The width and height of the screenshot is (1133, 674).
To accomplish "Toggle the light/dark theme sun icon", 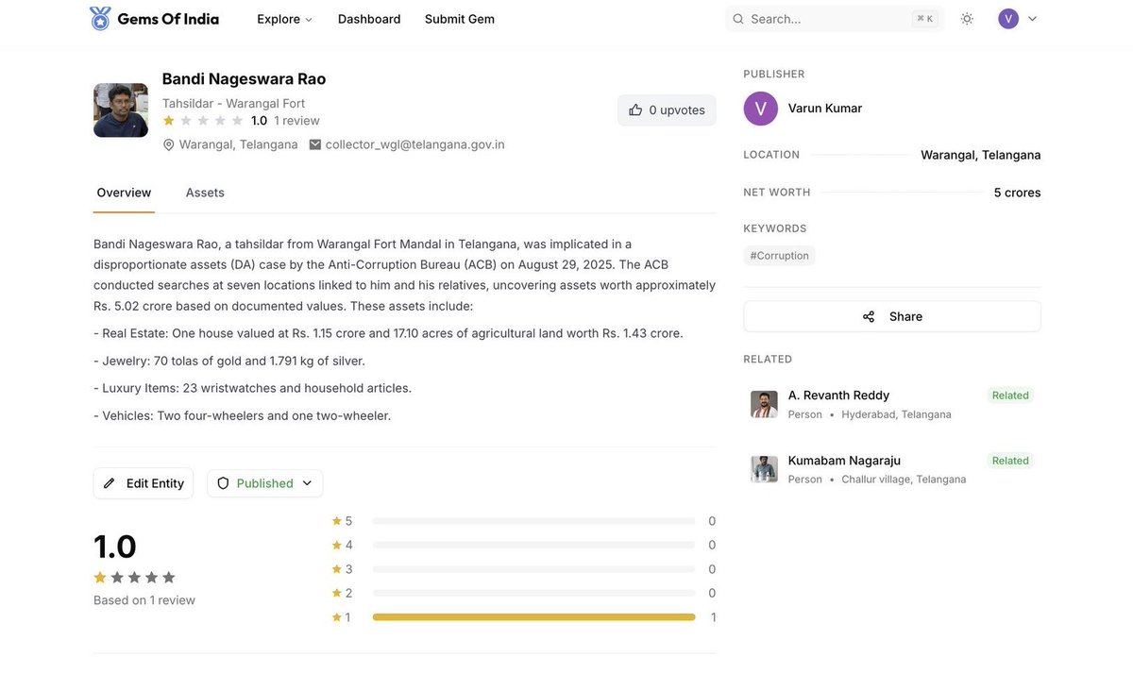I will pyautogui.click(x=967, y=19).
